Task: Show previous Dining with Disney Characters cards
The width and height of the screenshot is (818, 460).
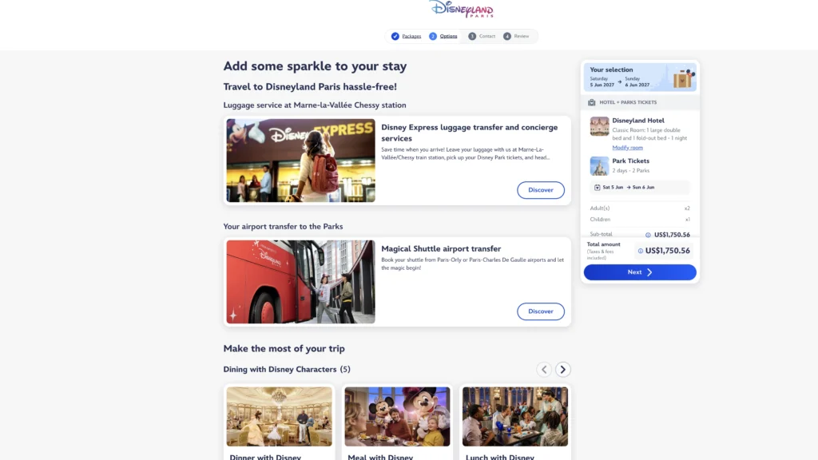Action: (543, 369)
